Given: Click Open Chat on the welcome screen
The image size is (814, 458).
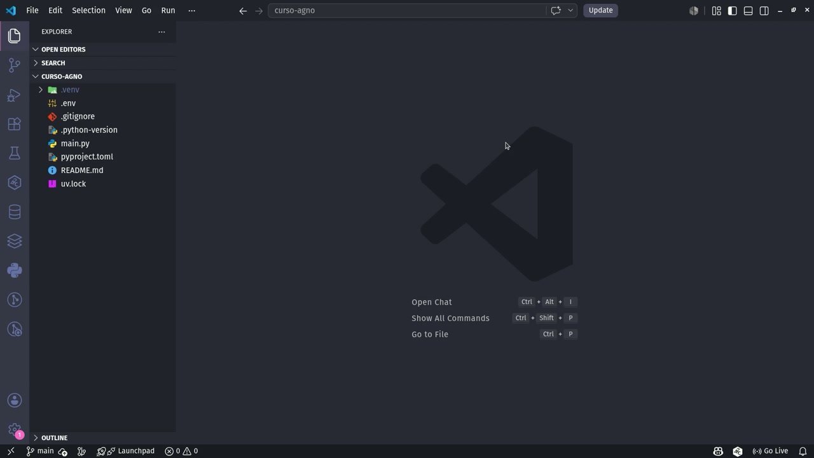Looking at the screenshot, I should (x=432, y=302).
